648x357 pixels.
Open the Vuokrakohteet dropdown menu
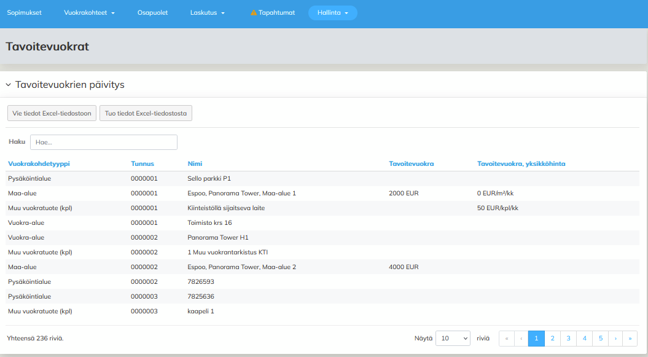coord(89,13)
